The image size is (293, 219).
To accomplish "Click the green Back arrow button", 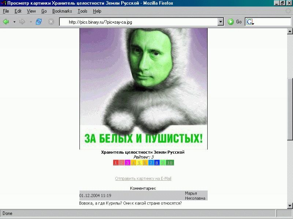I will click(6, 22).
